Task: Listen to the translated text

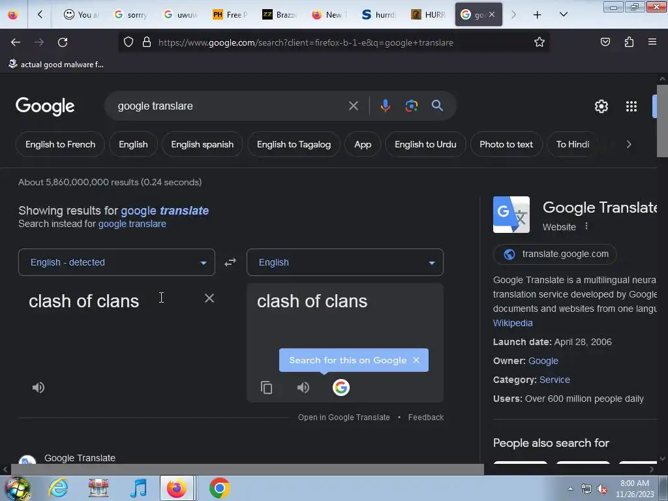Action: click(x=303, y=387)
